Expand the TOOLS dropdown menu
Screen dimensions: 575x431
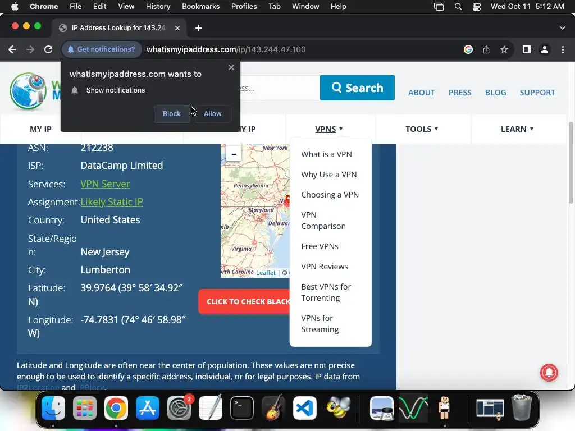422,129
